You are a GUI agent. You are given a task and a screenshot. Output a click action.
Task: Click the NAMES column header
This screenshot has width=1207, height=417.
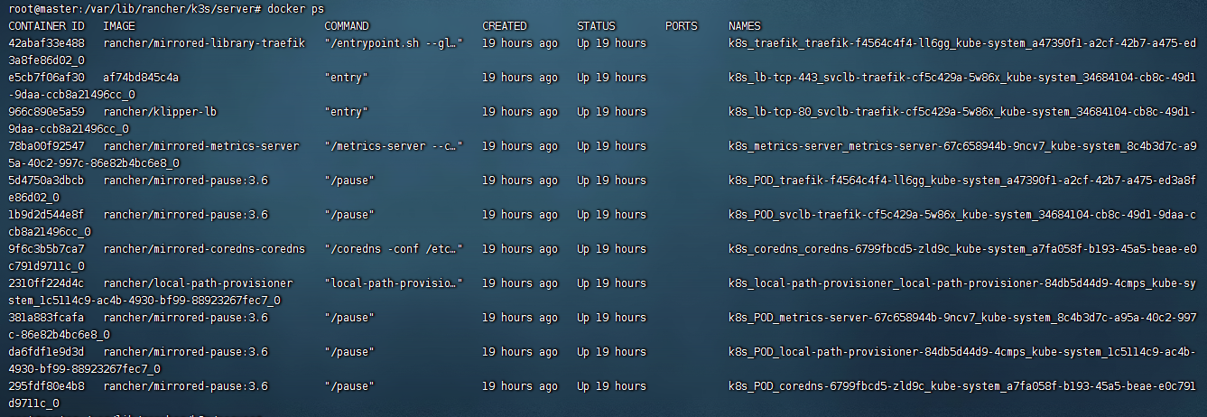(745, 26)
